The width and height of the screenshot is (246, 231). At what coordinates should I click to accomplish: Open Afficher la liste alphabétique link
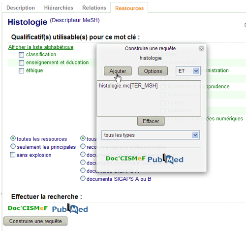click(41, 47)
